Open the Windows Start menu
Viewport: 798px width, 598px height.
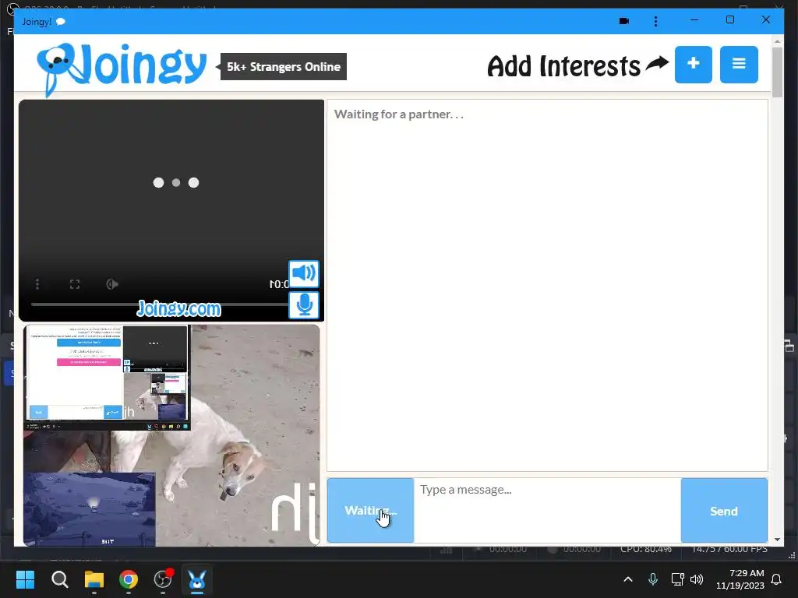25,579
